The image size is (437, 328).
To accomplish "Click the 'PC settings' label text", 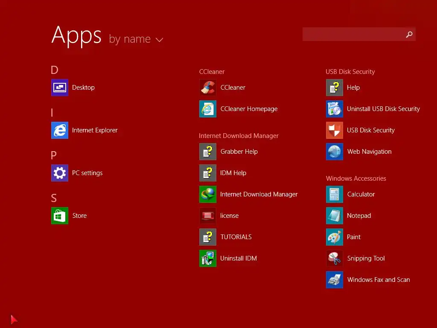I will 87,173.
